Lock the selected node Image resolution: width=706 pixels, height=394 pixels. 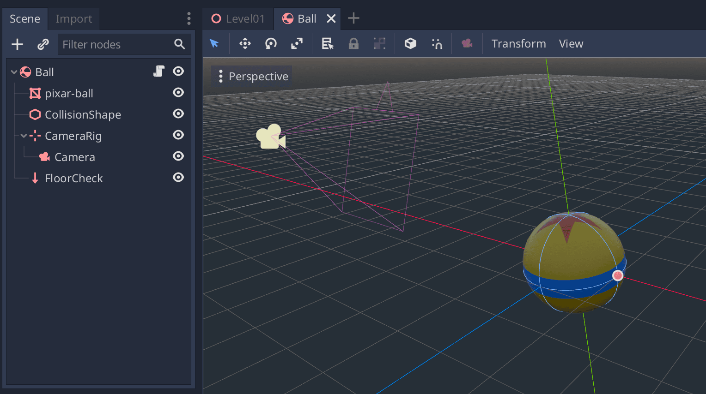click(353, 43)
